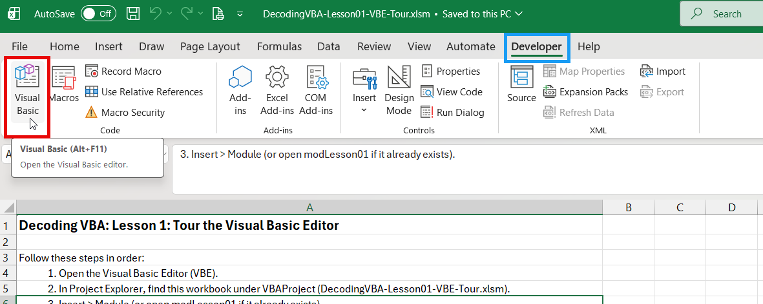This screenshot has width=763, height=304.
Task: Open the Page Layout tab
Action: [x=210, y=46]
